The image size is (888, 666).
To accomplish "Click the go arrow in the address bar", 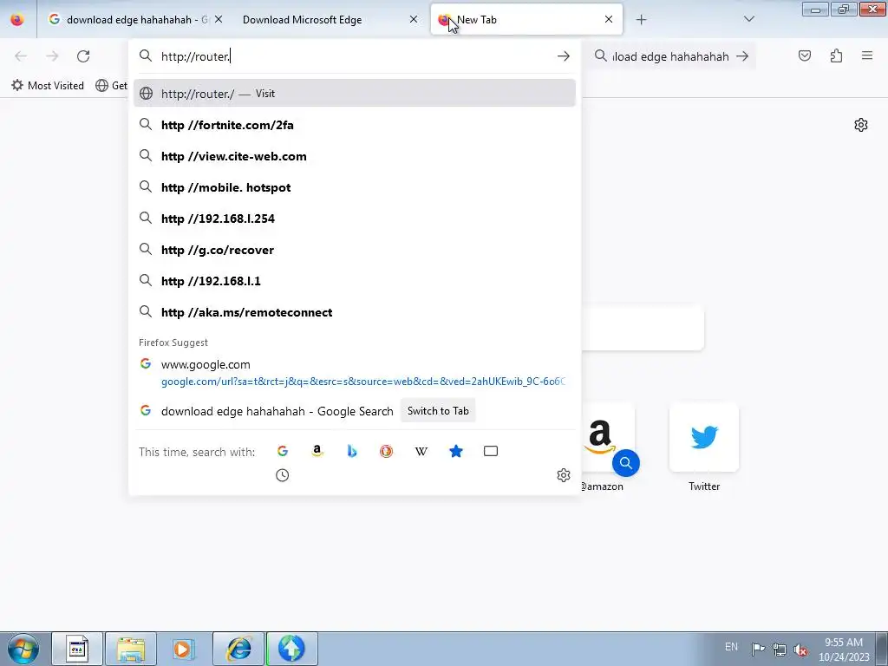I will [x=563, y=56].
